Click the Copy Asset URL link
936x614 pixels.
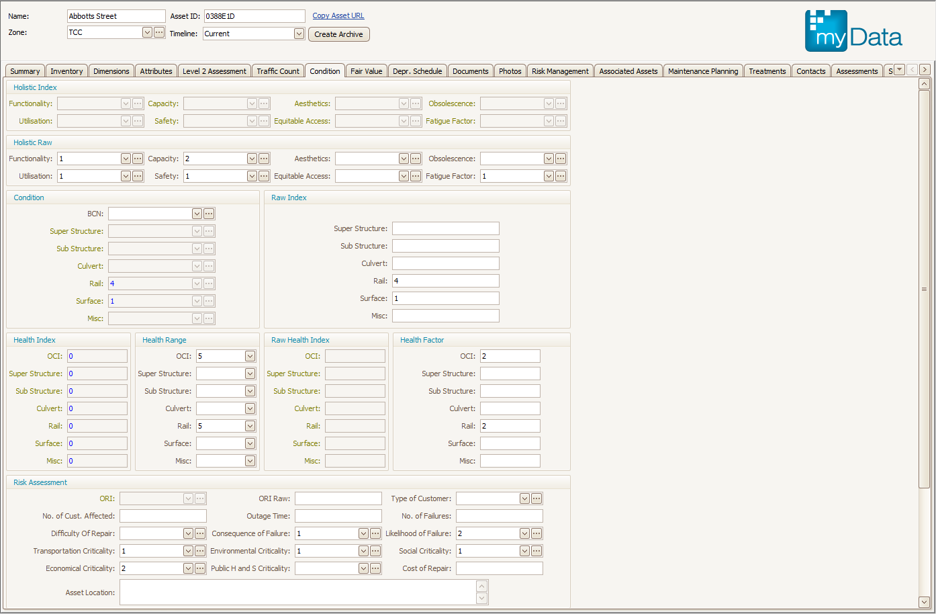[x=338, y=15]
